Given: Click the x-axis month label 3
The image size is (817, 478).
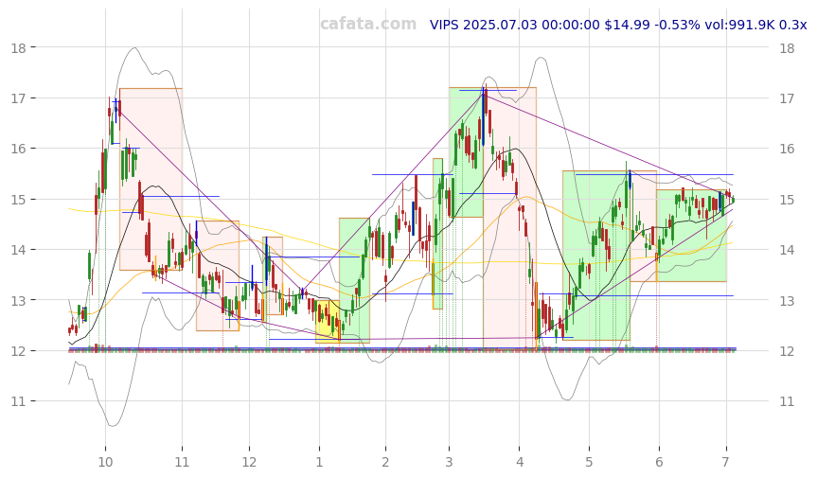Looking at the screenshot, I should [x=448, y=462].
